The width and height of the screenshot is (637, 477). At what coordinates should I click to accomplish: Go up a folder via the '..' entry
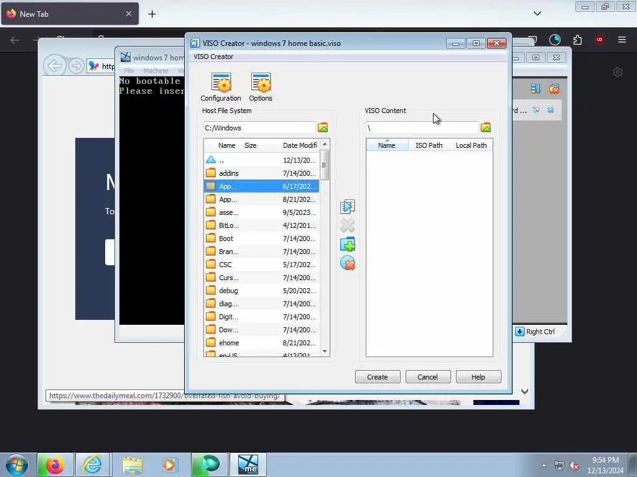(x=261, y=160)
